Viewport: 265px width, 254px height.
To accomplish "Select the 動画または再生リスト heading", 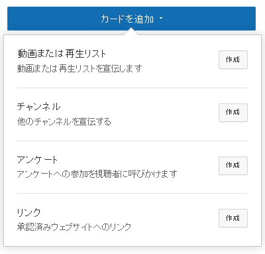I will point(62,54).
